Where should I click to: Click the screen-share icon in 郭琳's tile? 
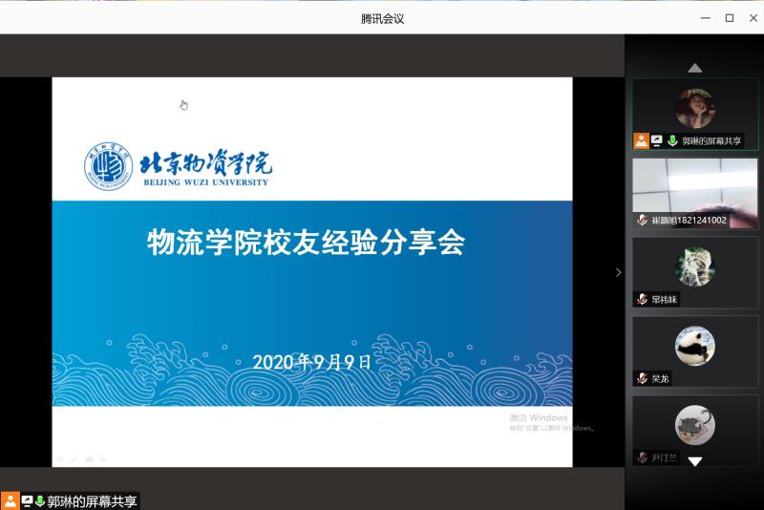[x=657, y=140]
